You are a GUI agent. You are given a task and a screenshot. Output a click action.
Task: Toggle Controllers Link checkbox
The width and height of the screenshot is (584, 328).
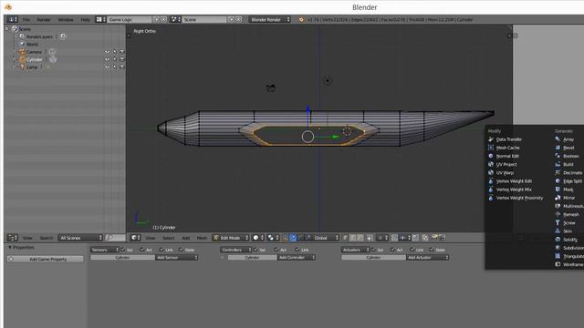(x=297, y=250)
